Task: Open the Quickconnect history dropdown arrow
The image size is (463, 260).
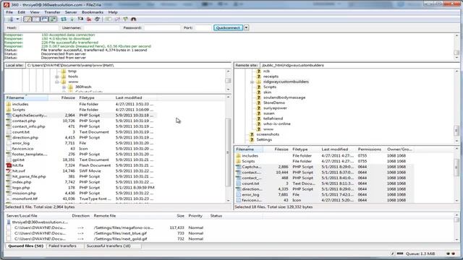Action: (246, 27)
